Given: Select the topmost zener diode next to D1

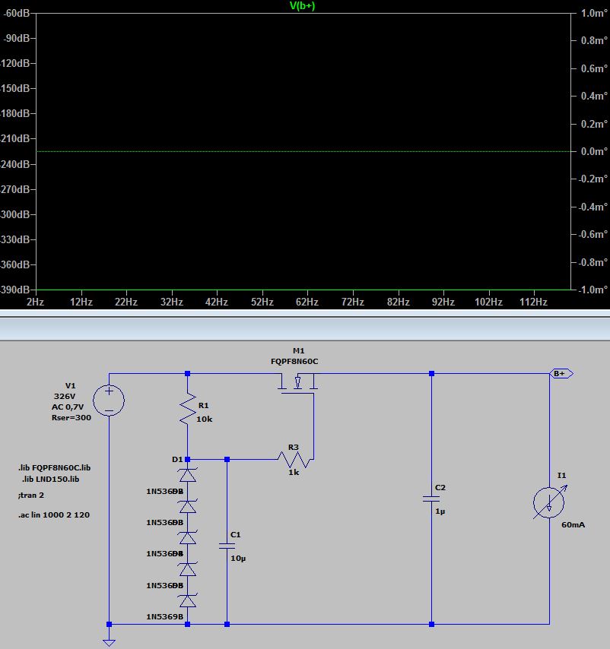Looking at the screenshot, I should 188,475.
